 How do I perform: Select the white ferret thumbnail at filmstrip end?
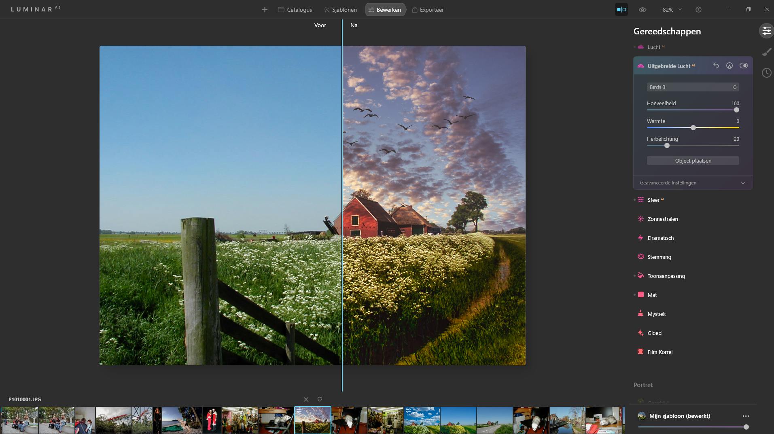604,420
